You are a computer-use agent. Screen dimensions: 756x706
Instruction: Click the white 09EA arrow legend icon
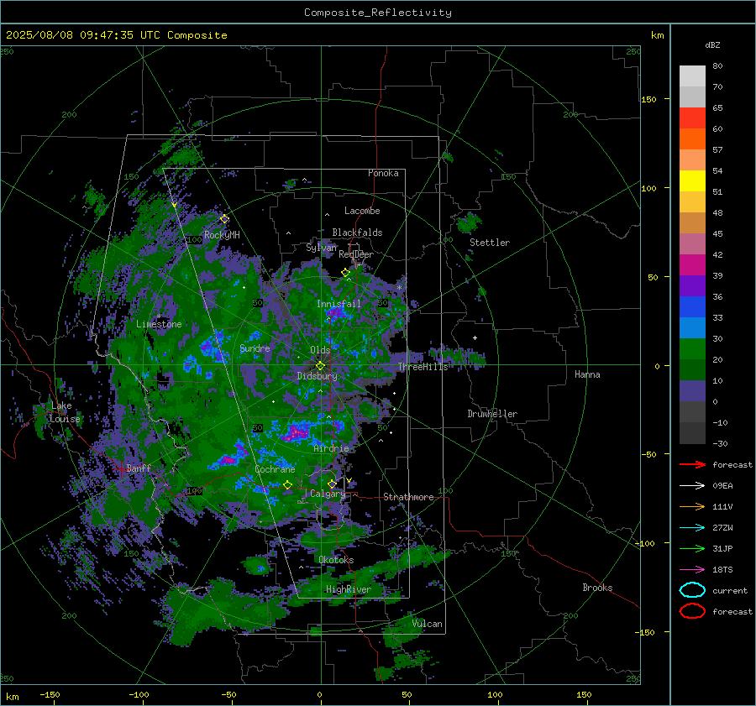tap(692, 486)
